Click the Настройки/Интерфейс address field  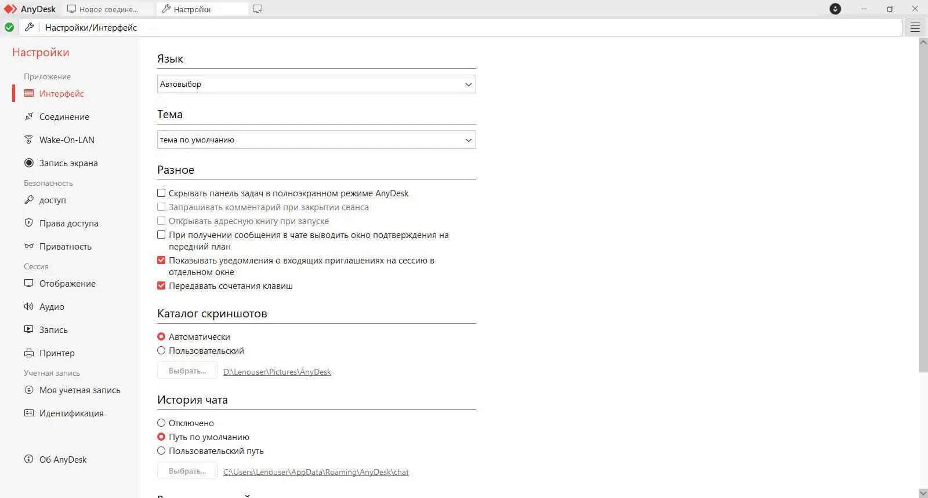tap(471, 27)
